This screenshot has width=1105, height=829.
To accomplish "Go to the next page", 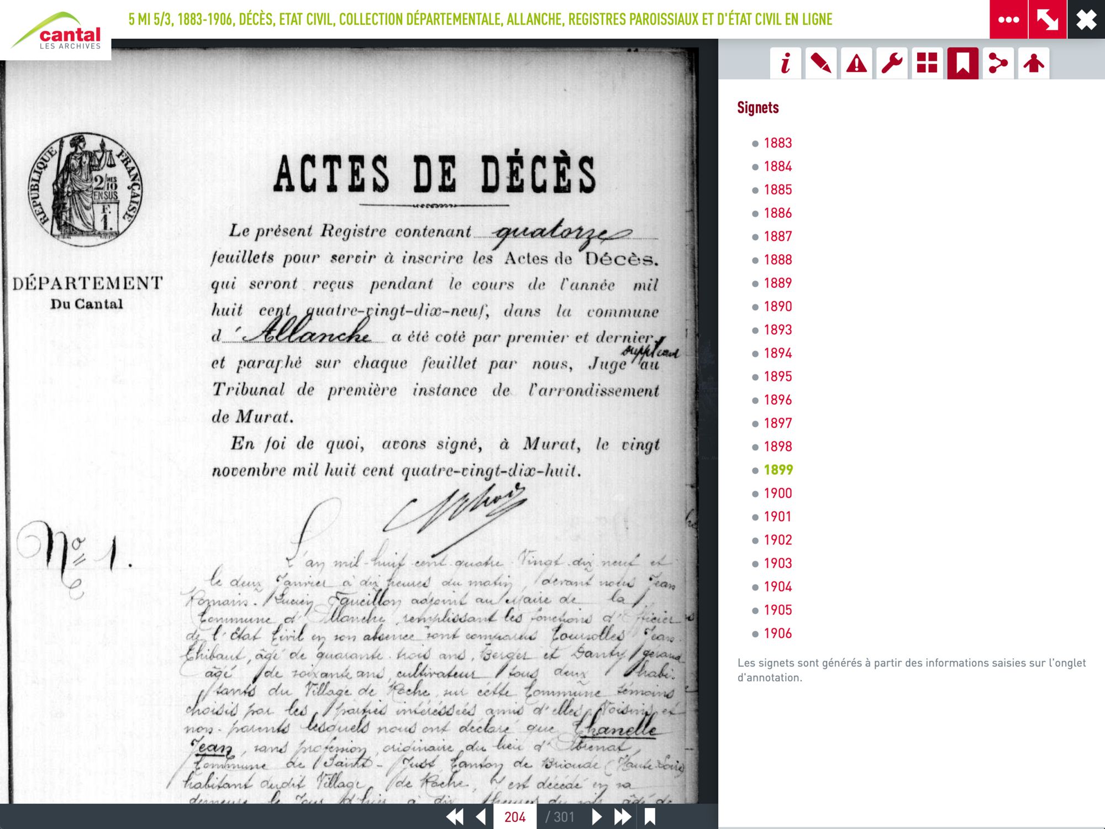I will coord(597,817).
